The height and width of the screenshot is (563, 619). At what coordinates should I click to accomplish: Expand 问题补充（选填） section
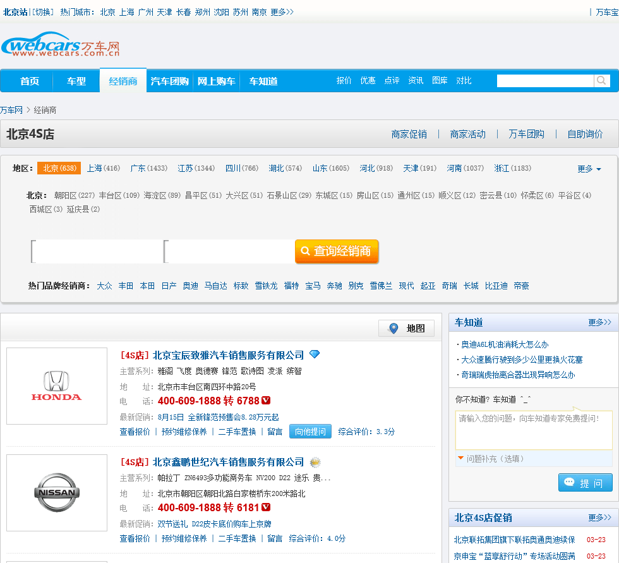491,458
